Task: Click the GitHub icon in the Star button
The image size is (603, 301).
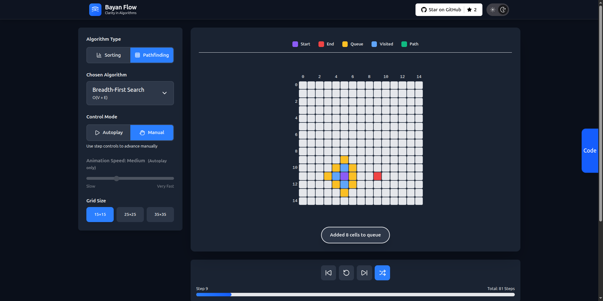Action: 424,10
